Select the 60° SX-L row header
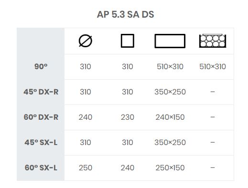 click(41, 167)
